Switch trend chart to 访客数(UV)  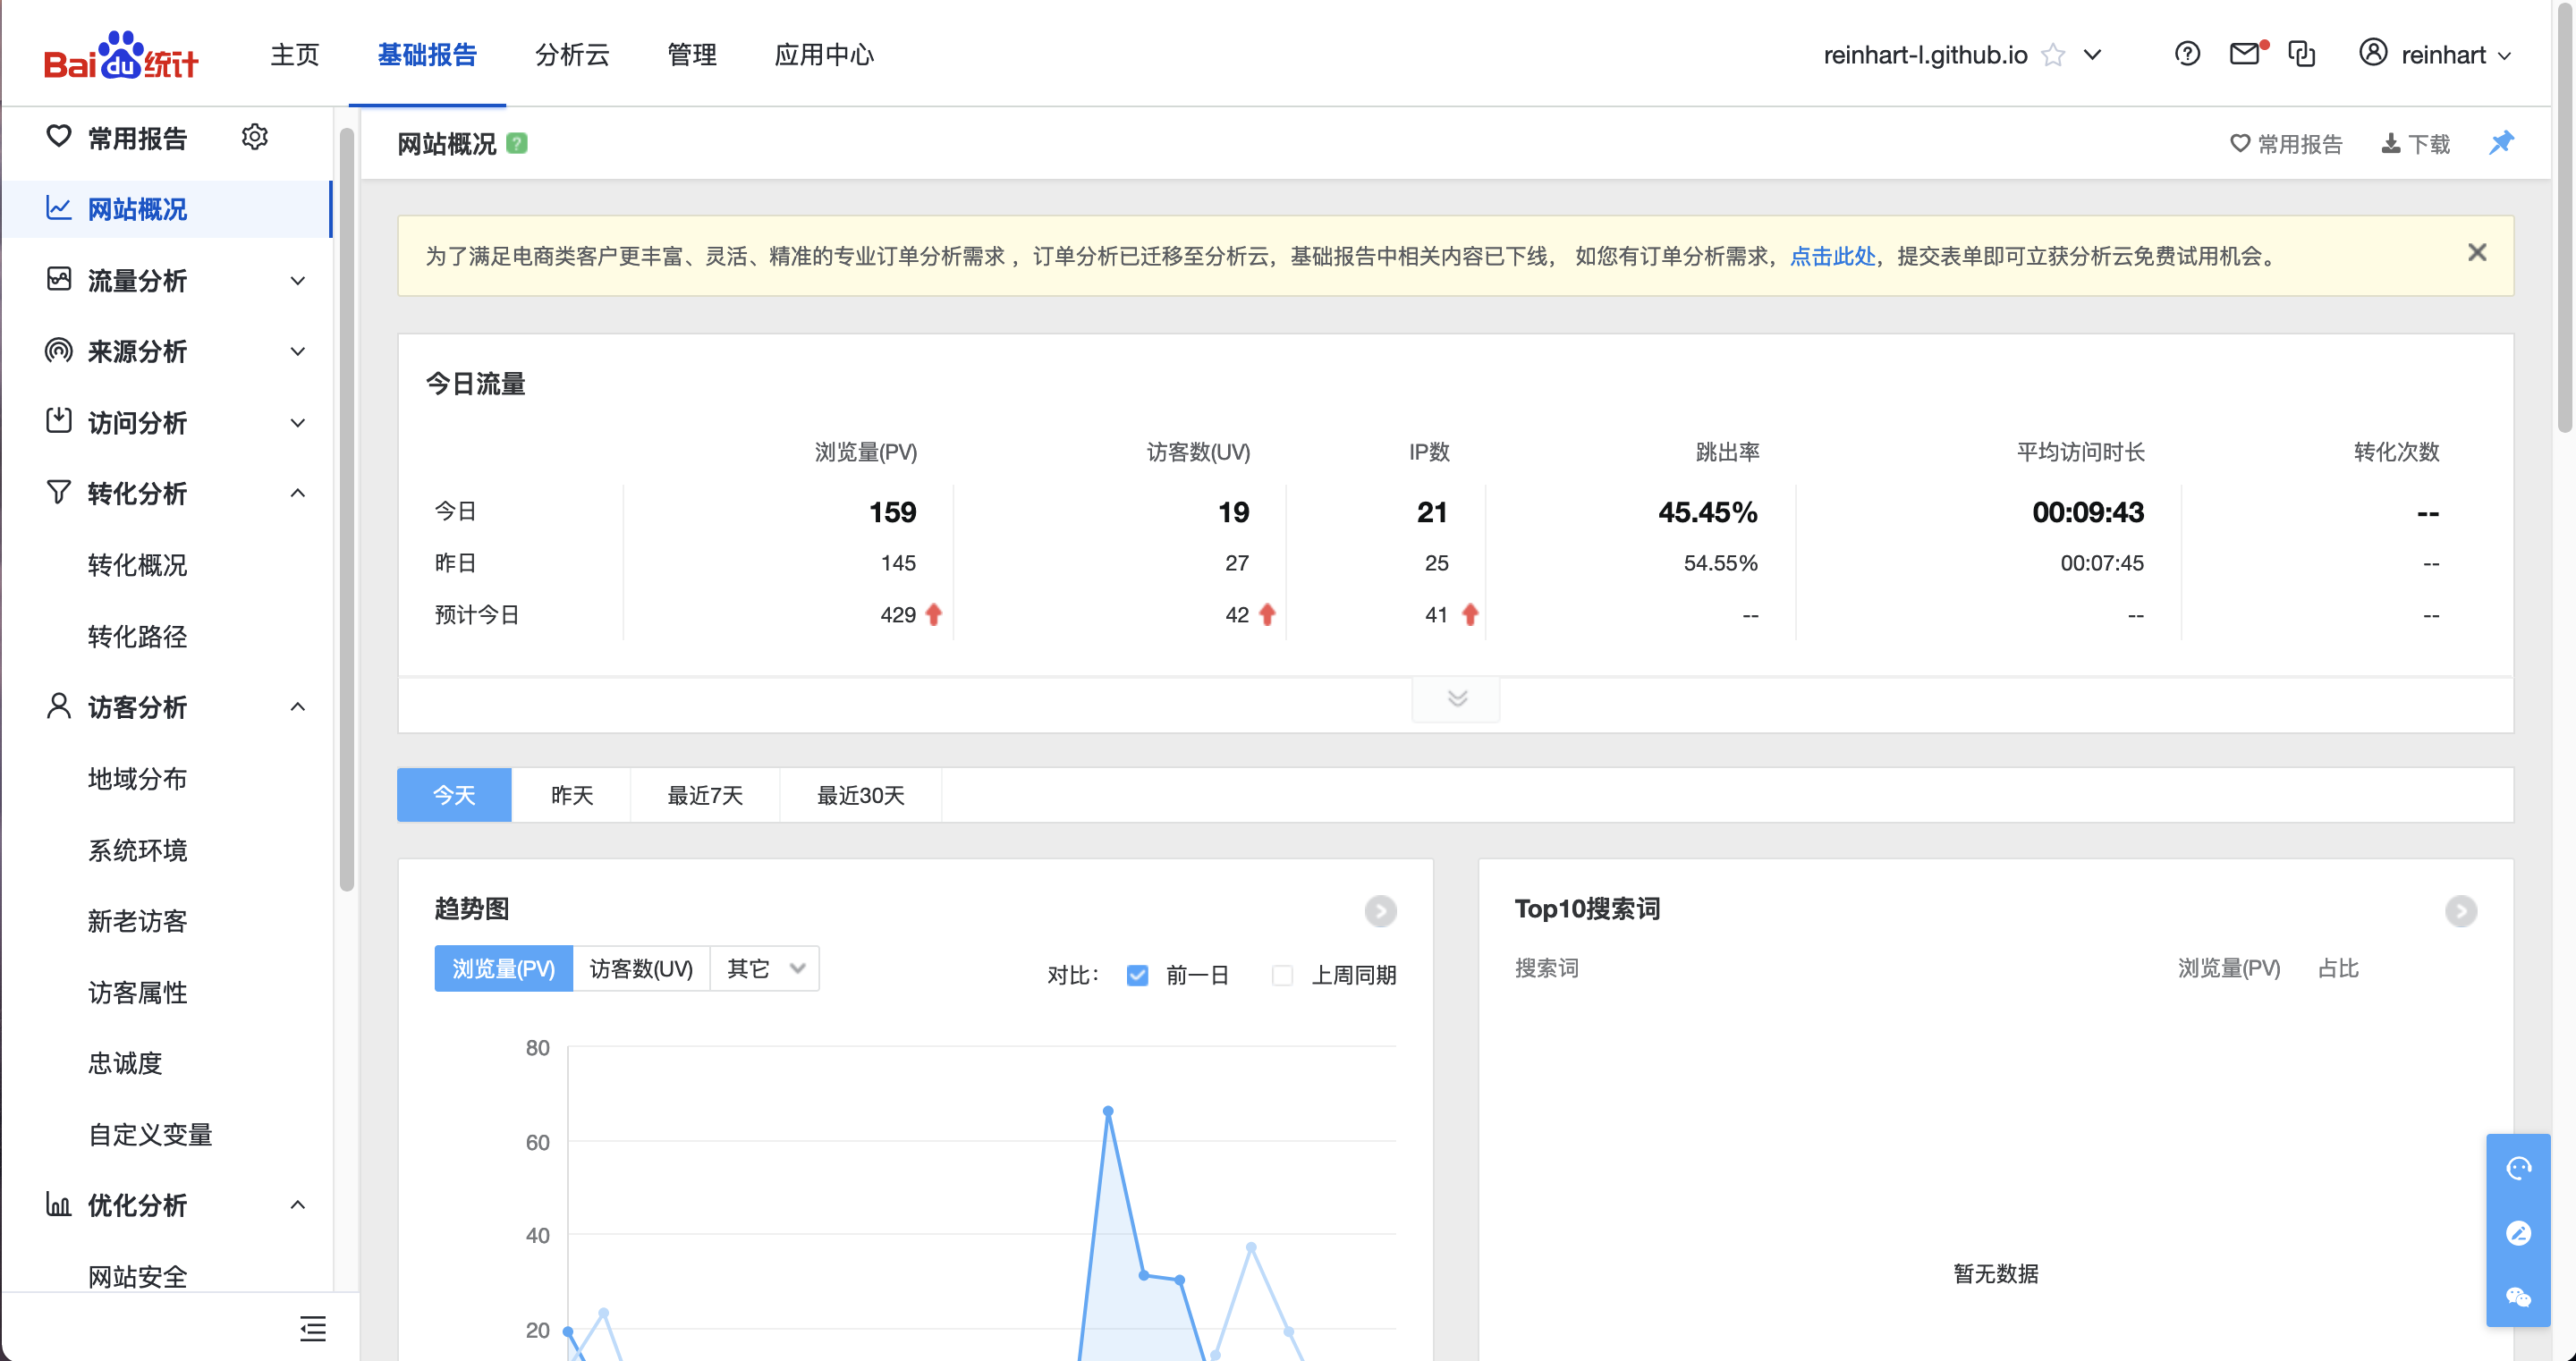coord(641,968)
